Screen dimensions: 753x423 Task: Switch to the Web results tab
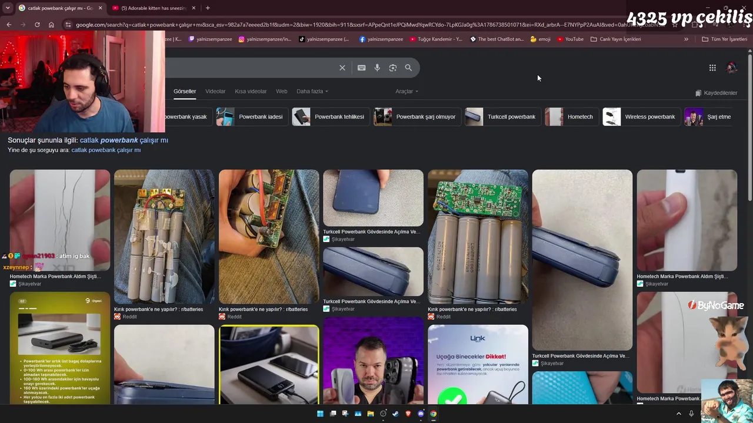coord(282,91)
